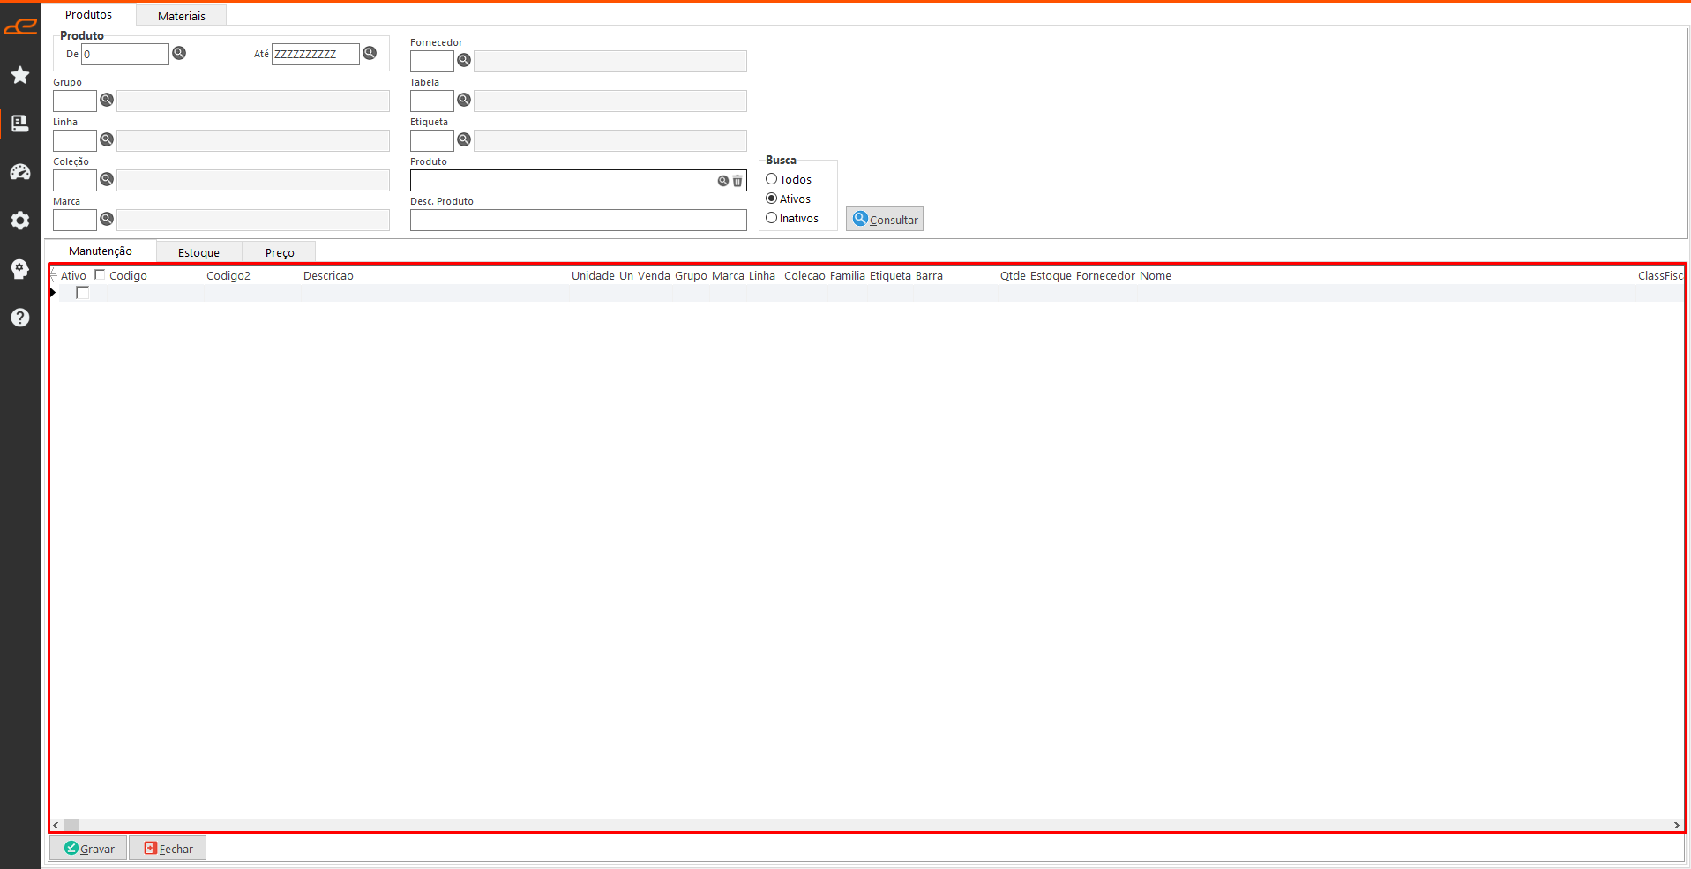
Task: Switch to the Preço tab
Action: coord(280,252)
